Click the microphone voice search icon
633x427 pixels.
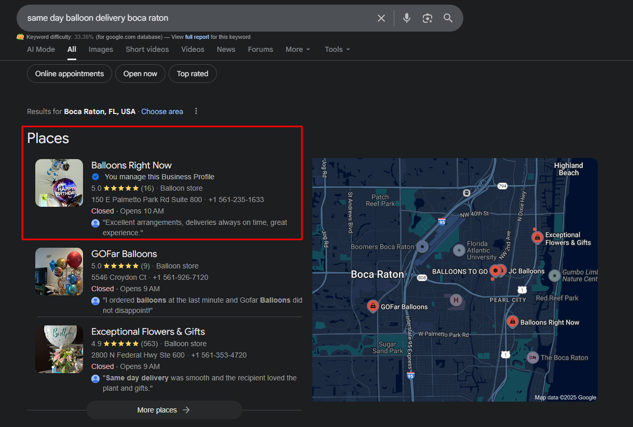coord(407,18)
